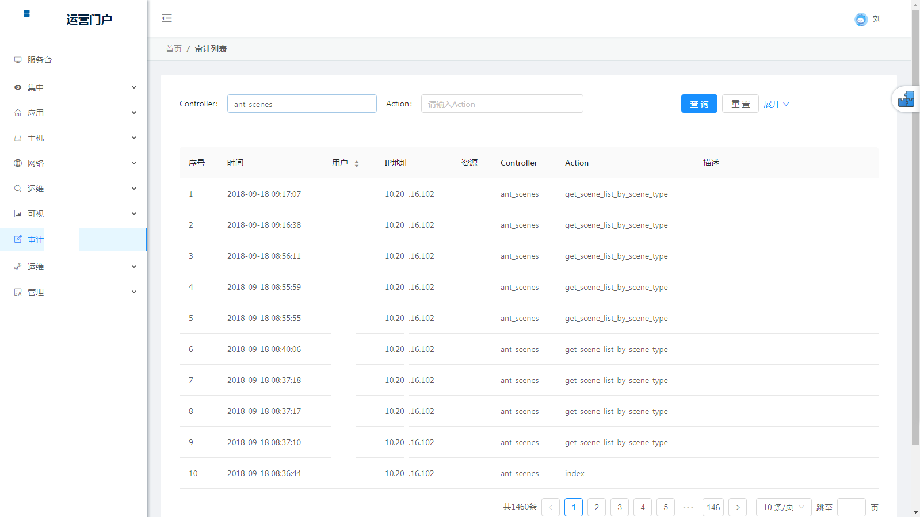The image size is (920, 517).
Task: Open the 管理 sidebar menu
Action: click(x=74, y=292)
